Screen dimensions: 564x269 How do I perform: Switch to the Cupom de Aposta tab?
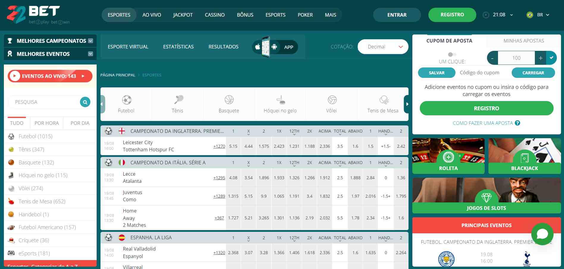tap(449, 41)
